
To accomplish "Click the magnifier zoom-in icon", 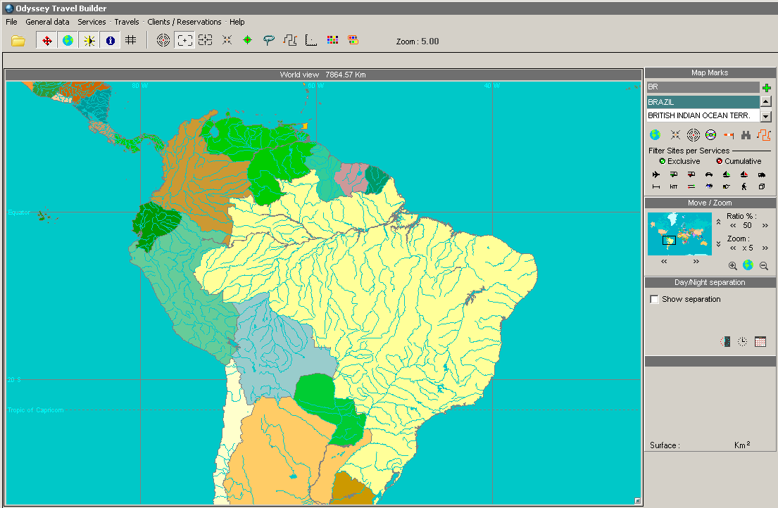I will pyautogui.click(x=733, y=266).
